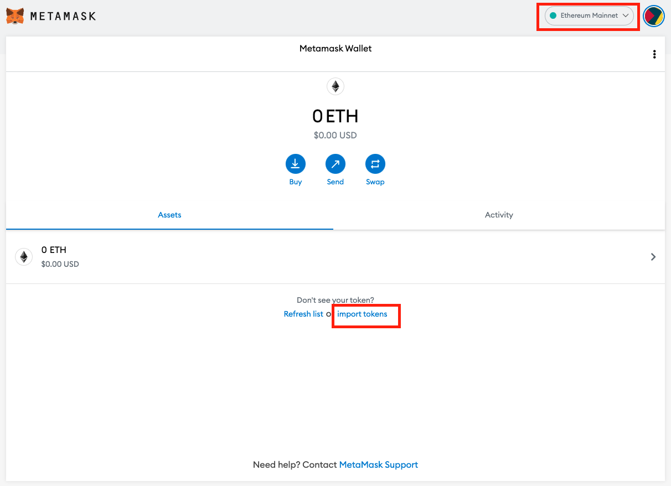Open the account avatar menu

654,16
